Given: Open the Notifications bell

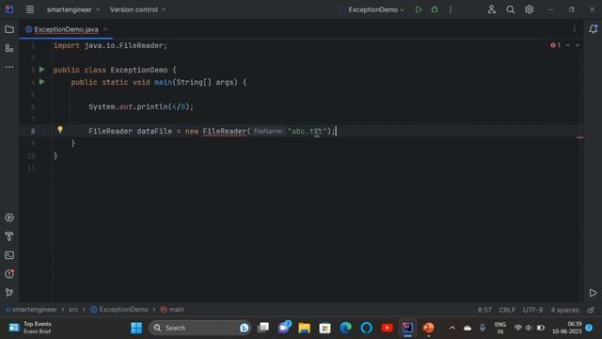Looking at the screenshot, I should pyautogui.click(x=593, y=29).
